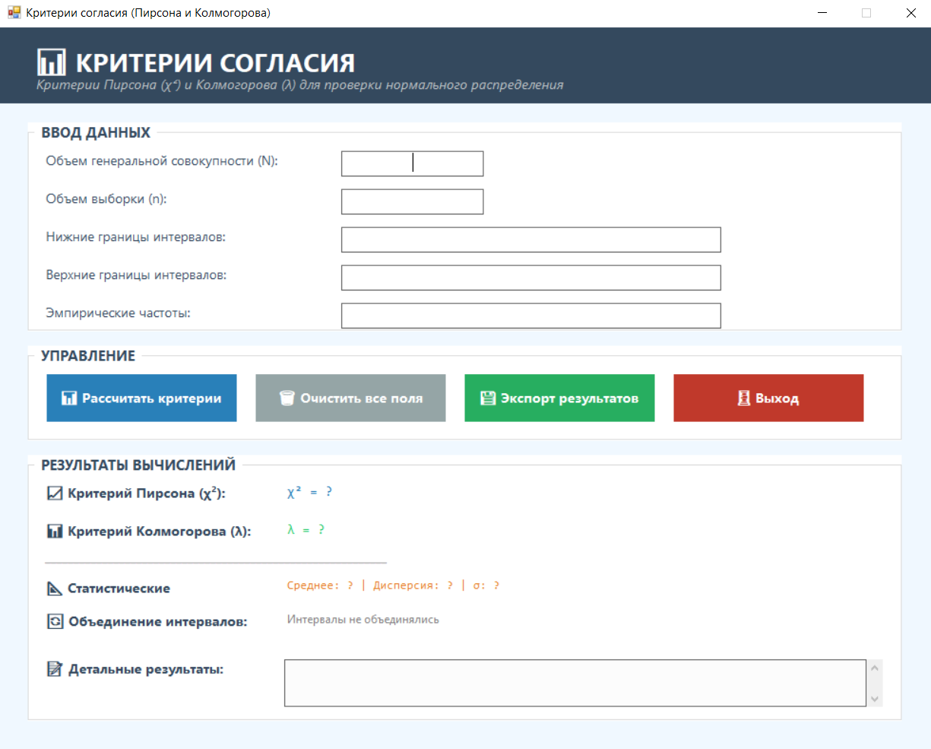Click the chart icon beside Критерий Пирсона
The height and width of the screenshot is (749, 931).
55,494
